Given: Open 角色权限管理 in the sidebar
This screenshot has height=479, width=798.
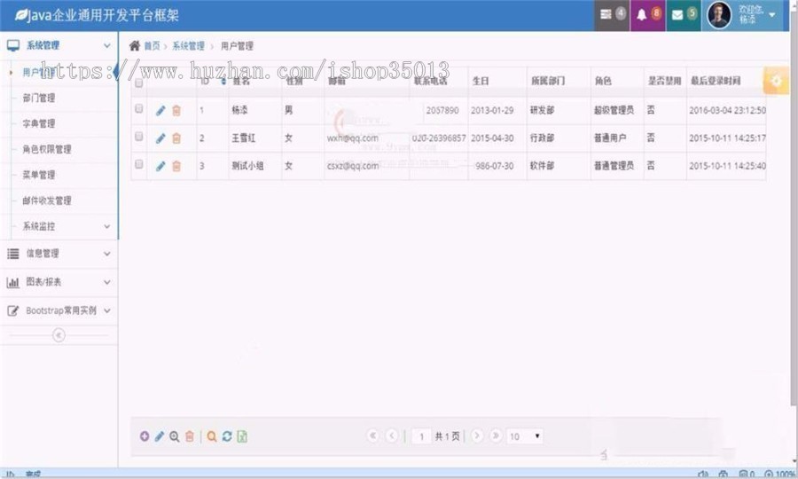Looking at the screenshot, I should (47, 149).
